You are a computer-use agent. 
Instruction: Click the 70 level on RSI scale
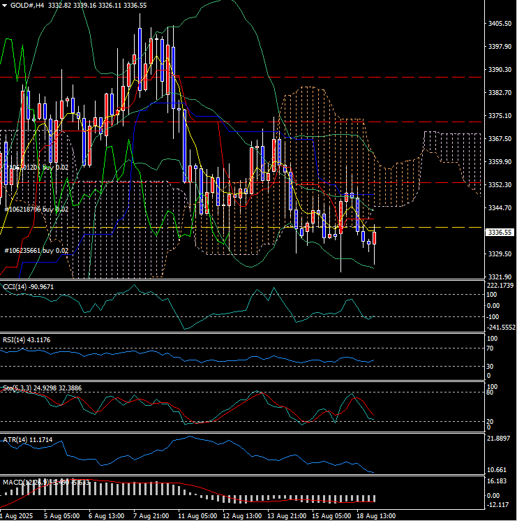[x=490, y=348]
